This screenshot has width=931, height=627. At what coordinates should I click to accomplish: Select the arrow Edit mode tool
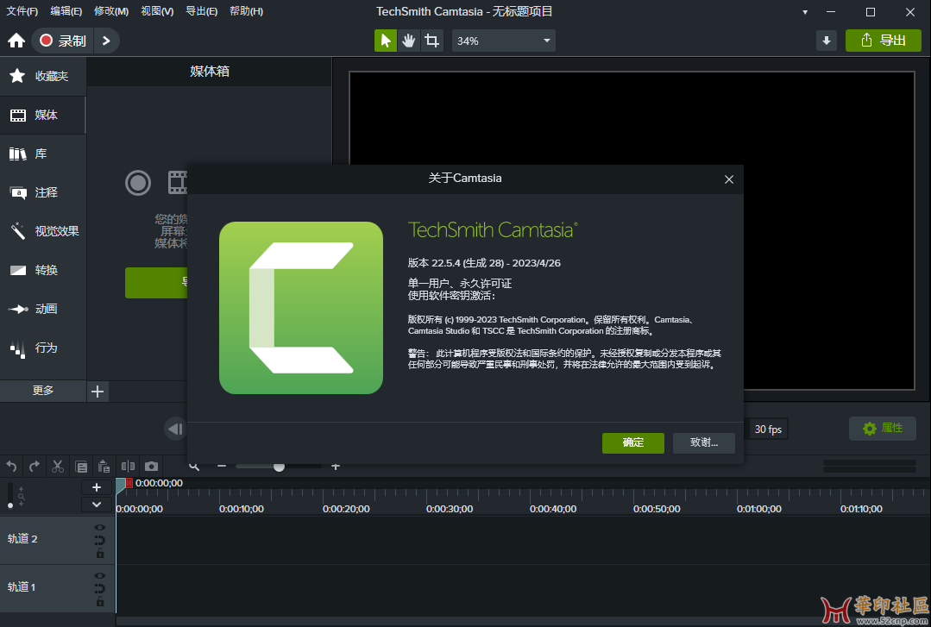[386, 41]
